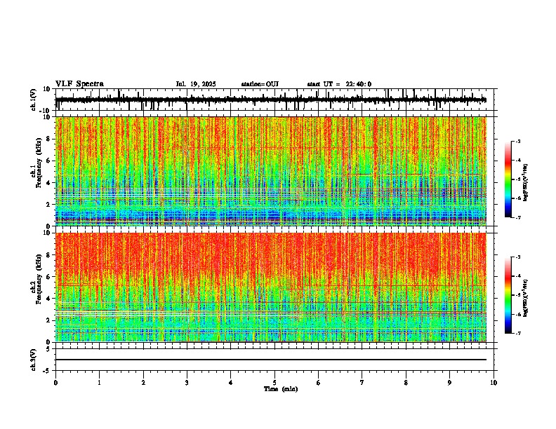This screenshot has height=429, width=556.
Task: Click the "station=OUI" header label
Action: pyautogui.click(x=260, y=84)
